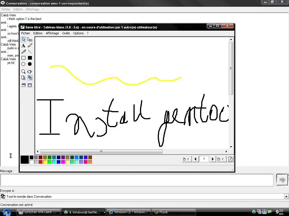Image resolution: width=289 pixels, height=216 pixels.
Task: Select the Selector arrow tool
Action: [x=23, y=39]
